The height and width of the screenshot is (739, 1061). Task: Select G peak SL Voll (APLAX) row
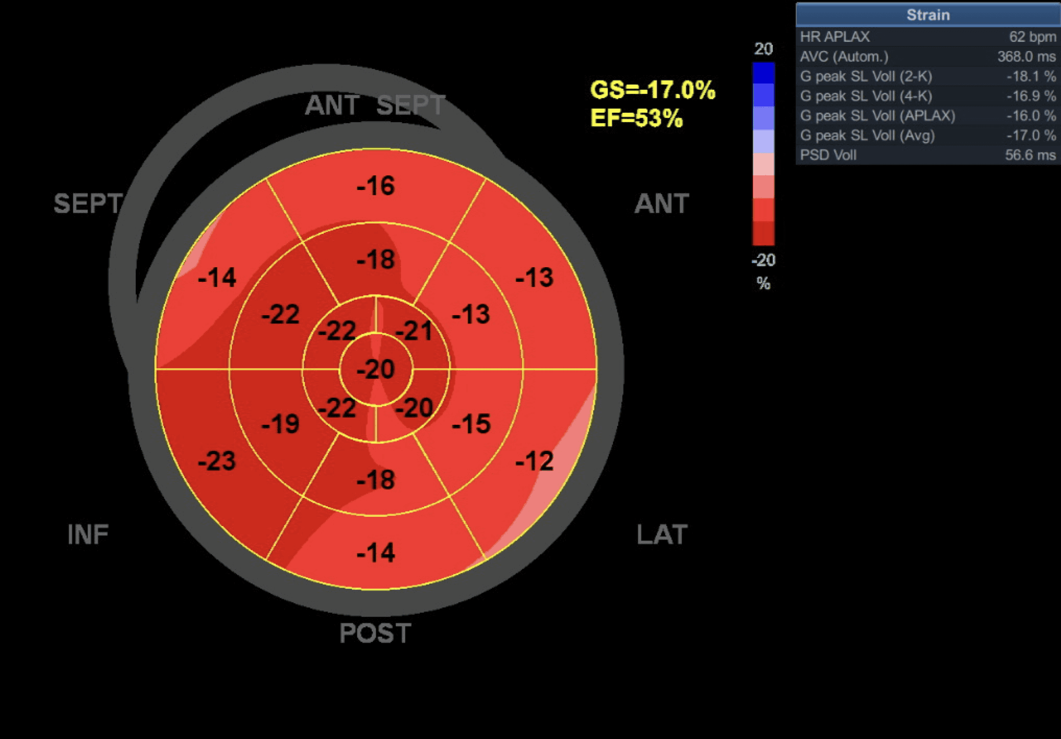pos(928,115)
